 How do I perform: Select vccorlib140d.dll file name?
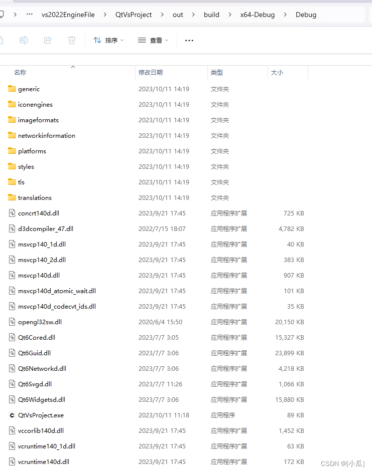[x=41, y=431]
